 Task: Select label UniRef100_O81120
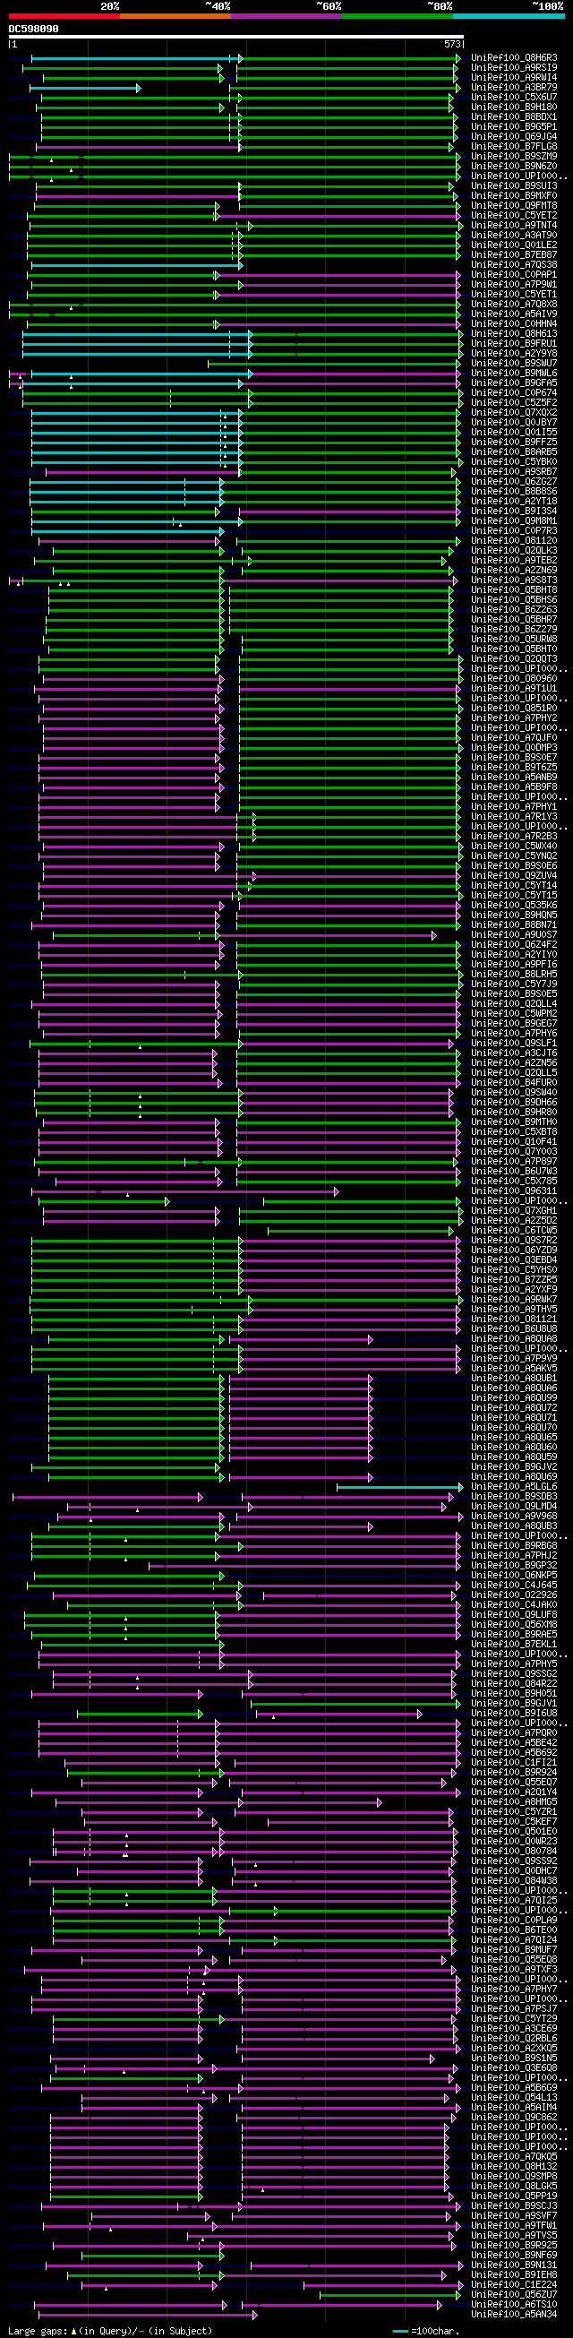(x=514, y=541)
